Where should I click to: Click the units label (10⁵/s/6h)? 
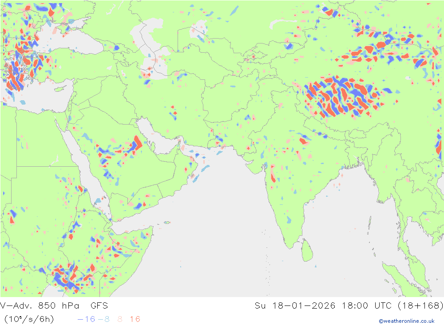[x=29, y=319]
